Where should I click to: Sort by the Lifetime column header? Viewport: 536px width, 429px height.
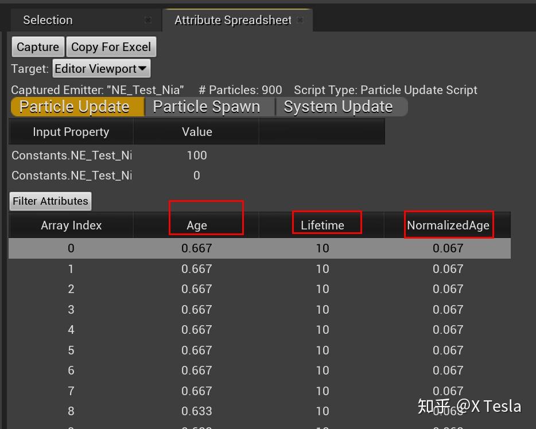tap(323, 225)
